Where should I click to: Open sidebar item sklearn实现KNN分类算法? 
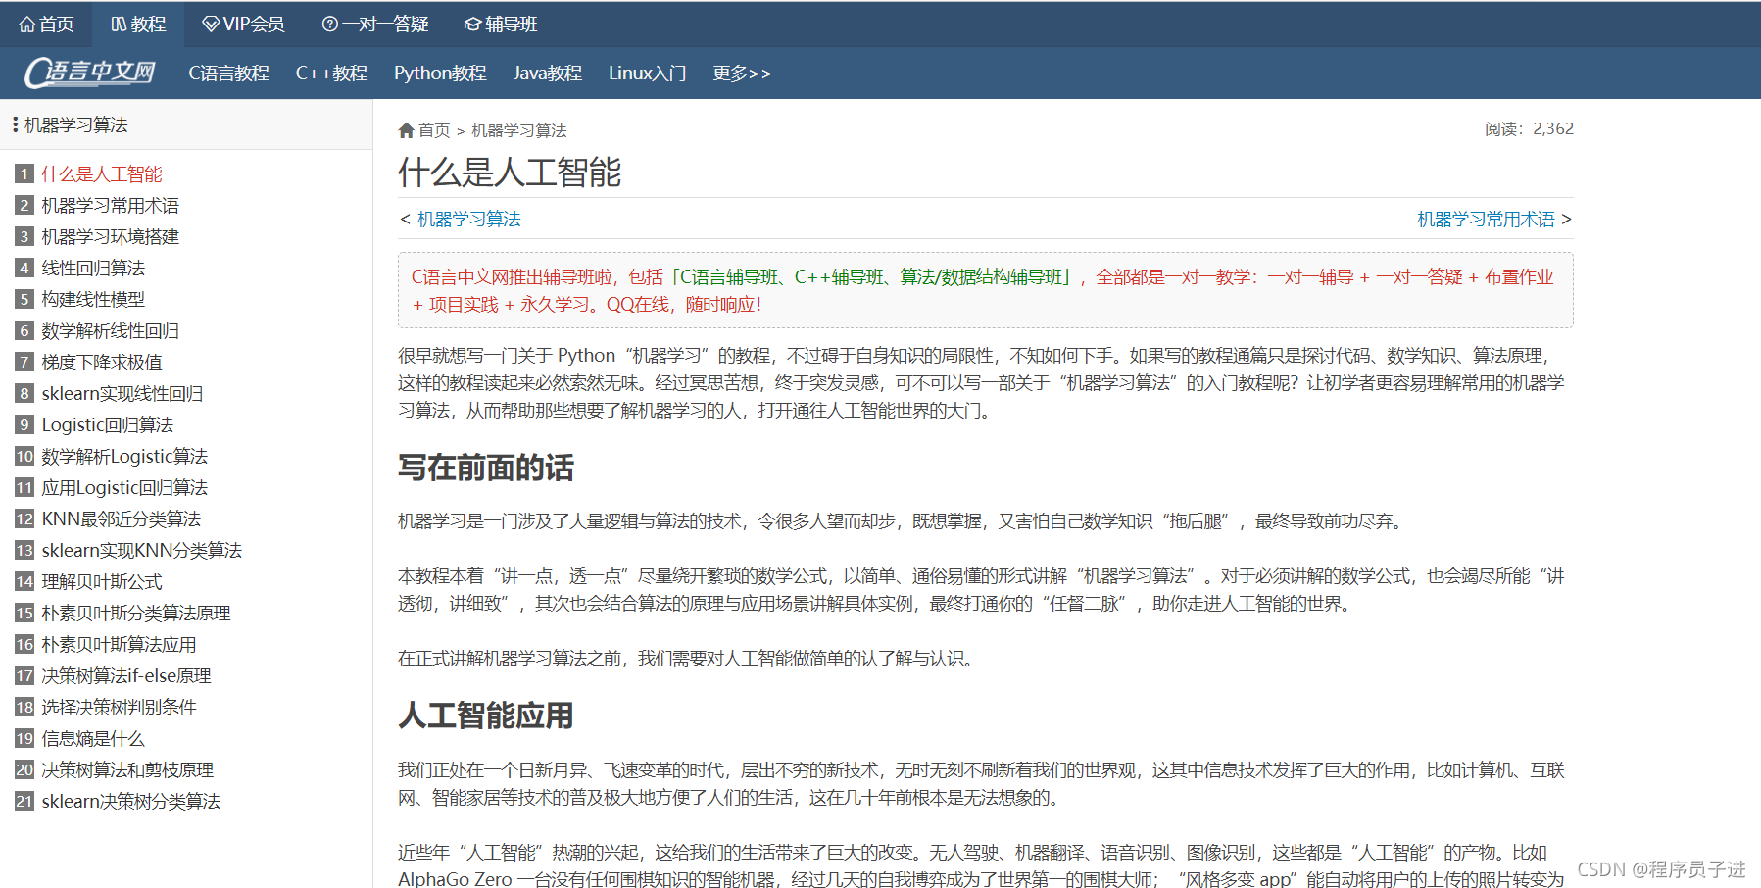click(x=142, y=550)
